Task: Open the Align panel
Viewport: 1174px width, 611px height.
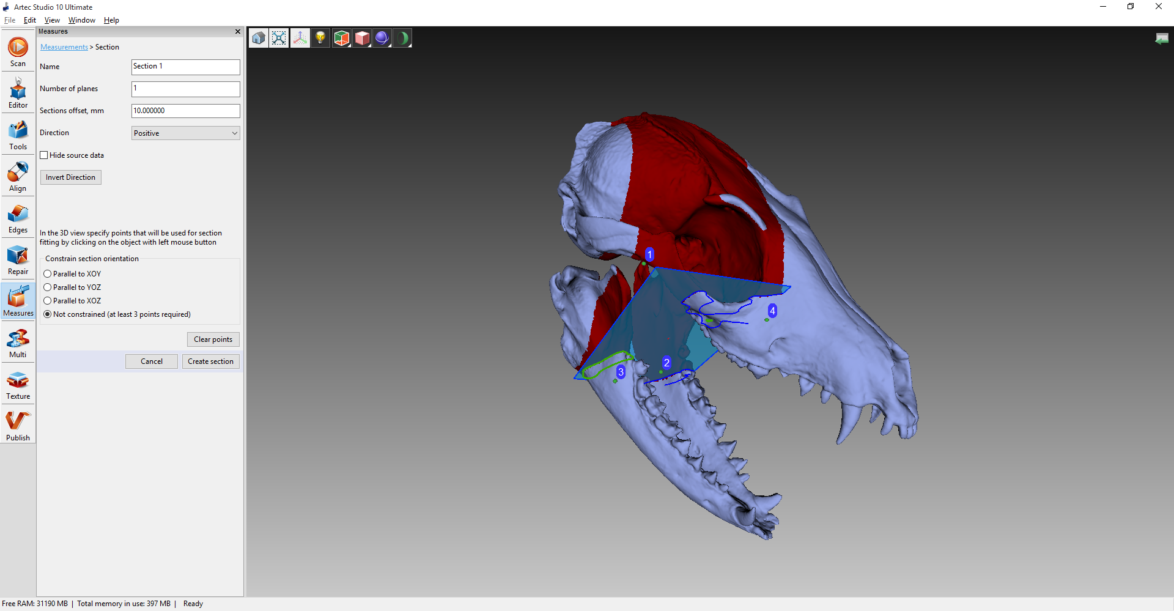Action: [18, 177]
